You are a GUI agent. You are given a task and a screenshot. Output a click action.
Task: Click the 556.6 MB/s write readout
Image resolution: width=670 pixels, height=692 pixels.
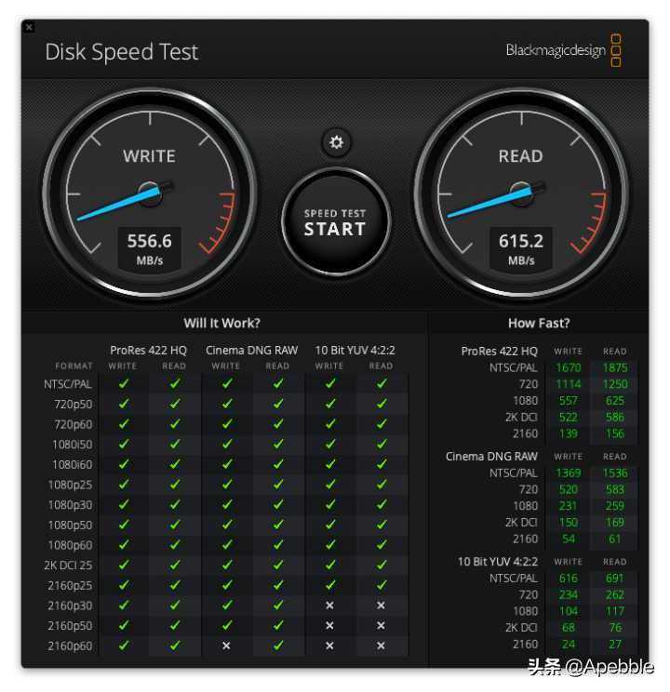[x=149, y=249]
